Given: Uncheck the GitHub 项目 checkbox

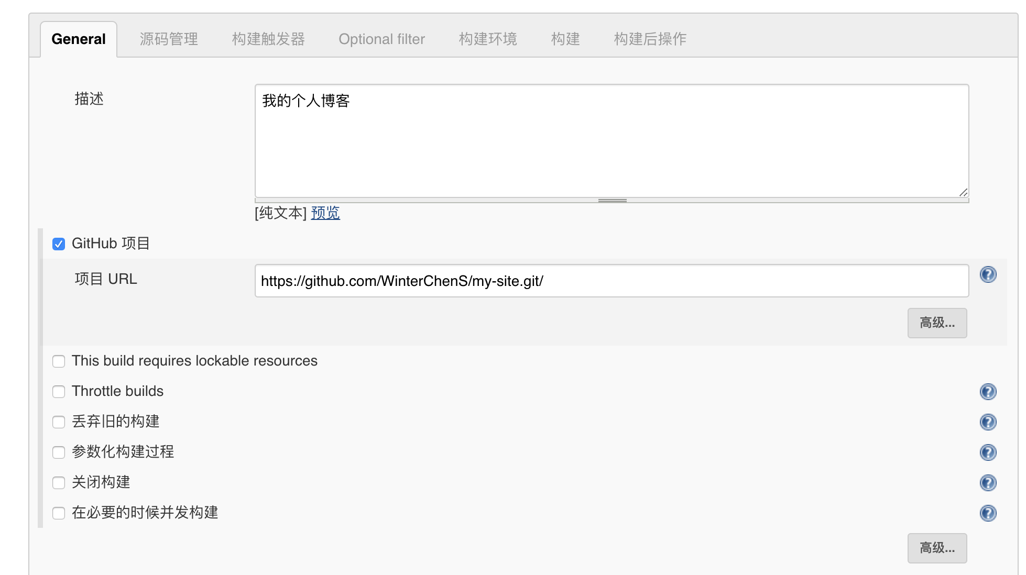Looking at the screenshot, I should (59, 244).
